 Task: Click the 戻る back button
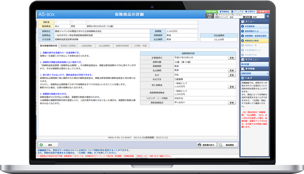point(48,145)
